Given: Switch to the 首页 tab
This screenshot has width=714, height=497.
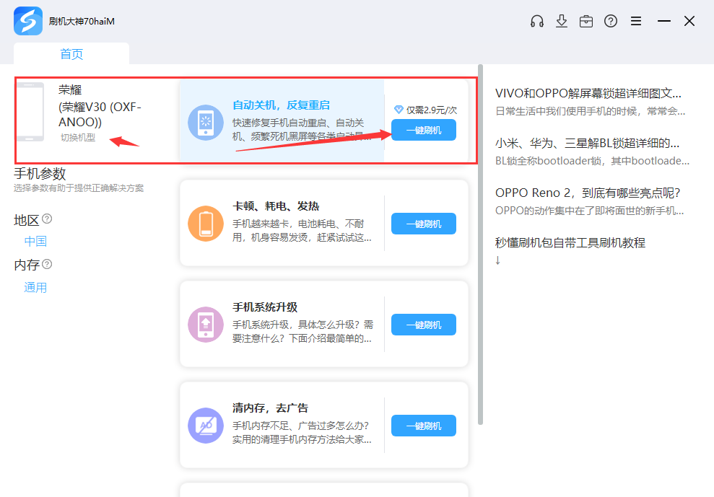Looking at the screenshot, I should [x=71, y=54].
